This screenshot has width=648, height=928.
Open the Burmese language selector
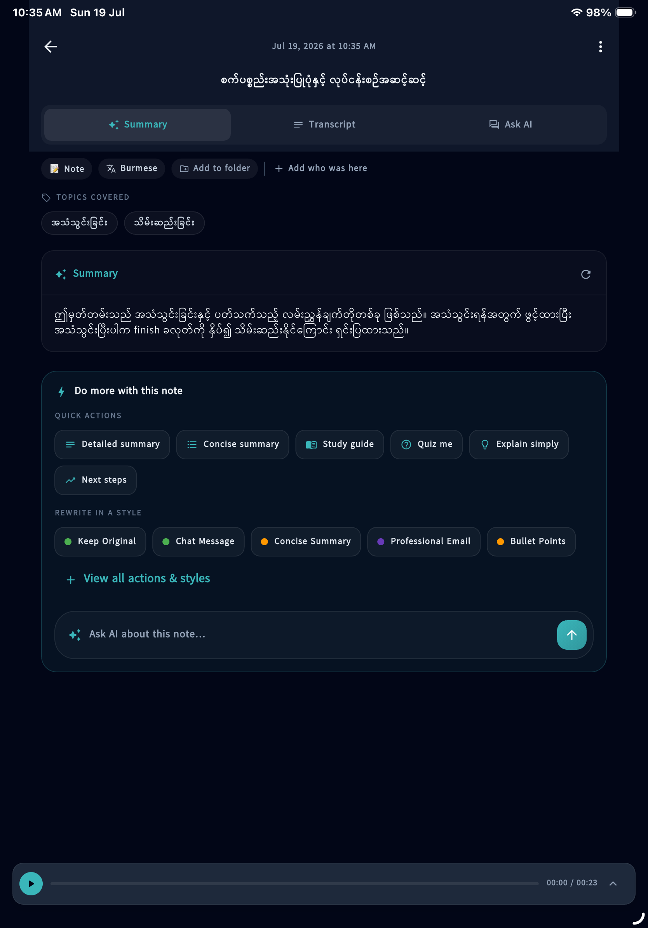coord(132,168)
